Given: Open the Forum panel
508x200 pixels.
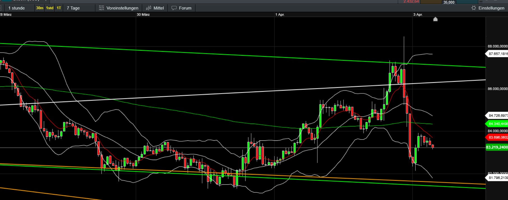Looking at the screenshot, I should click(x=181, y=8).
